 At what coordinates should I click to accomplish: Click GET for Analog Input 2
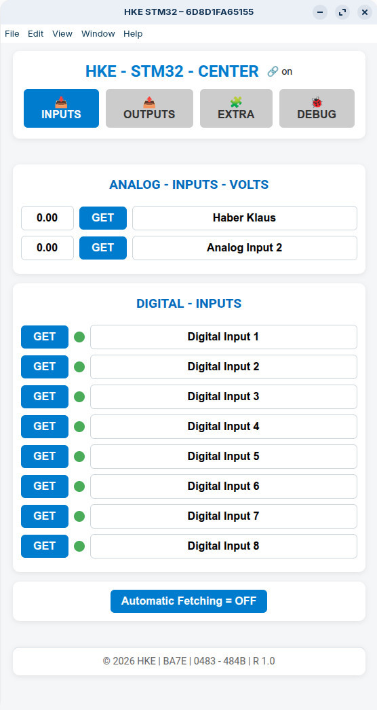tap(103, 248)
